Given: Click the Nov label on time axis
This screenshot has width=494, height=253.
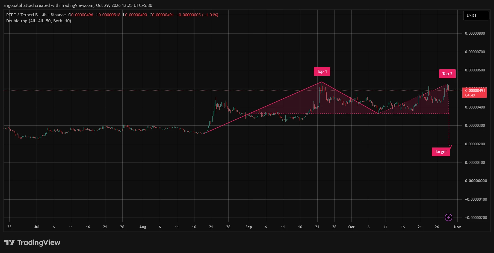Looking at the screenshot, I should click(x=457, y=227).
